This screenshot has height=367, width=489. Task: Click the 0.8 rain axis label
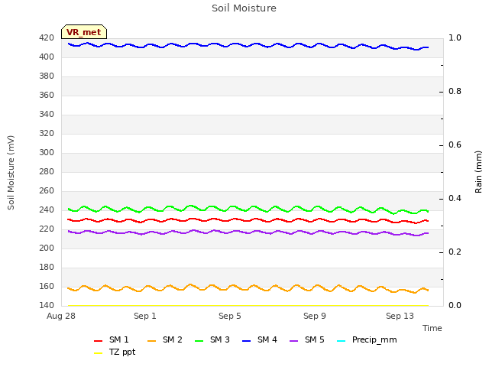click(455, 92)
